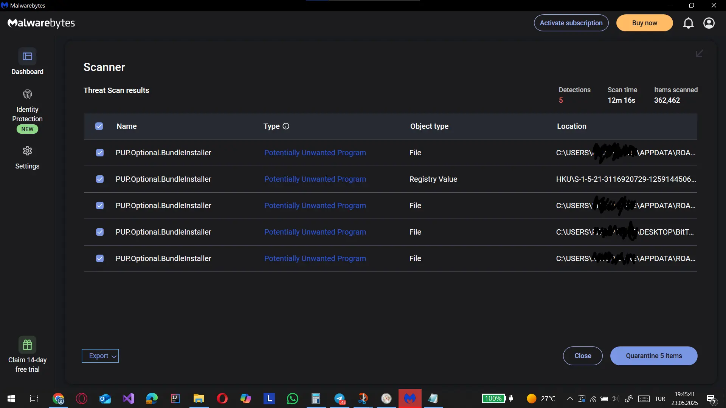Viewport: 726px width, 408px height.
Task: Click the Scan time 12m 16s value
Action: tap(621, 100)
